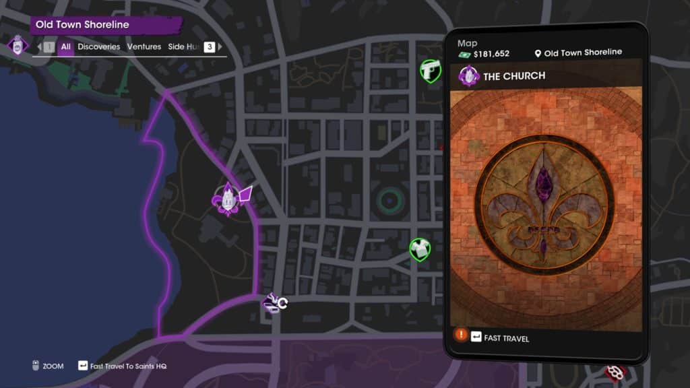Screen dimensions: 690x388
Task: Click the venture icon near the road junction
Action: tap(275, 303)
